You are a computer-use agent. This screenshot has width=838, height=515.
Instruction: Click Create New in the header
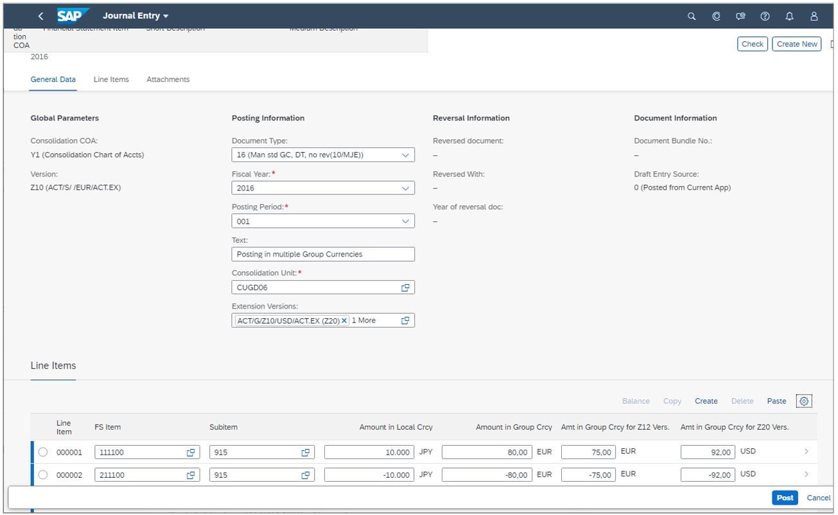click(796, 44)
